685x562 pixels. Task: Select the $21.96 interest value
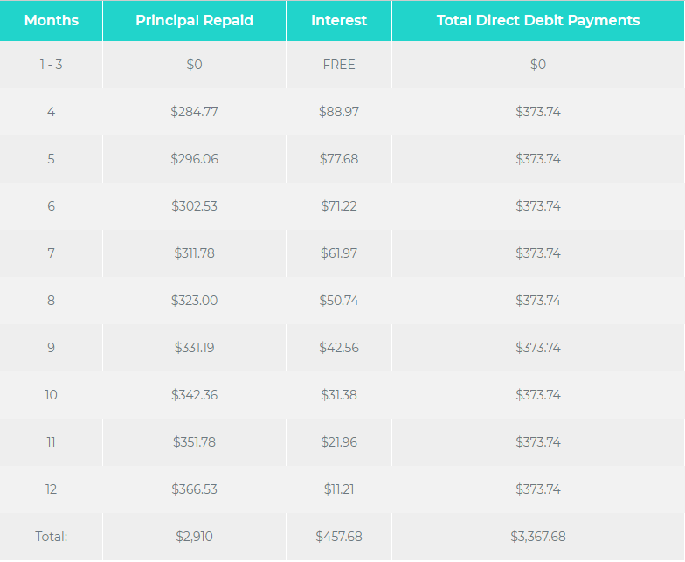[x=339, y=442]
